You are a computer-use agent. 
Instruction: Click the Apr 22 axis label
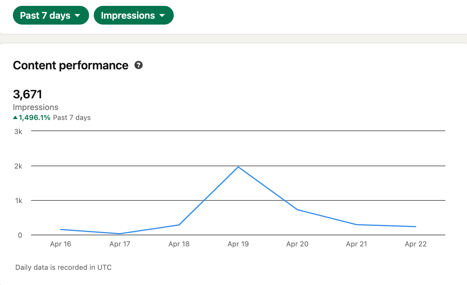tap(416, 244)
